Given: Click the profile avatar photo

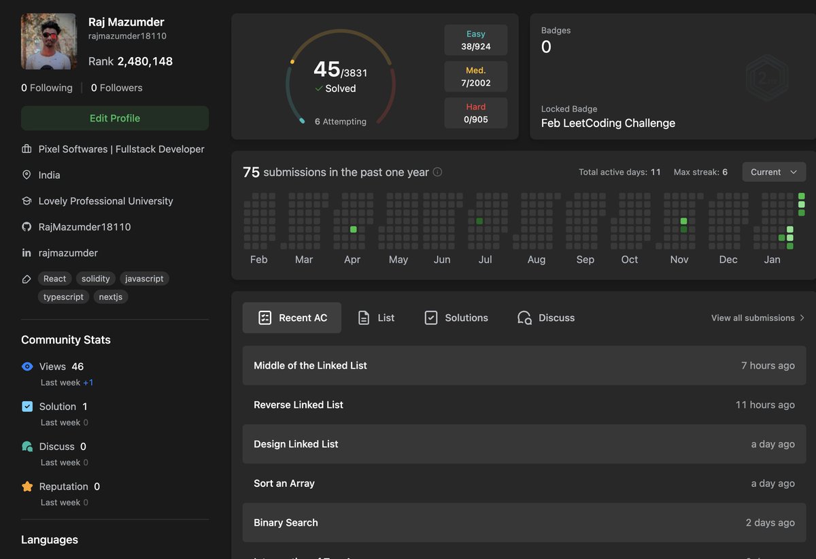Looking at the screenshot, I should tap(49, 41).
